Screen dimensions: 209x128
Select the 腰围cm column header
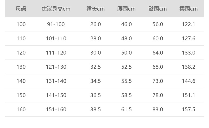point(126,9)
